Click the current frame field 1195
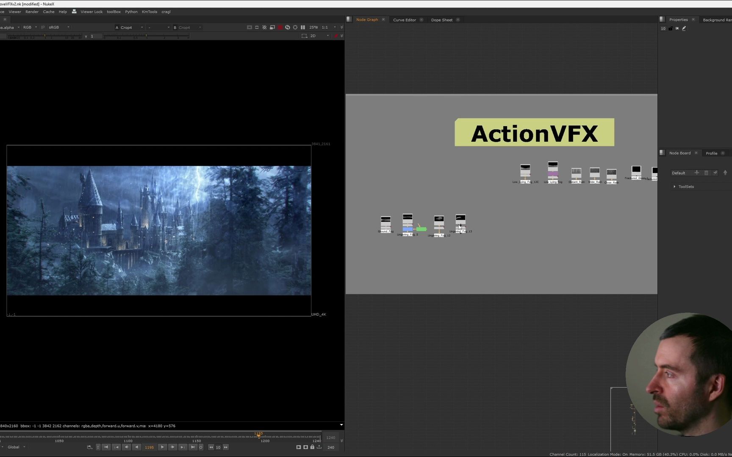 pyautogui.click(x=149, y=447)
